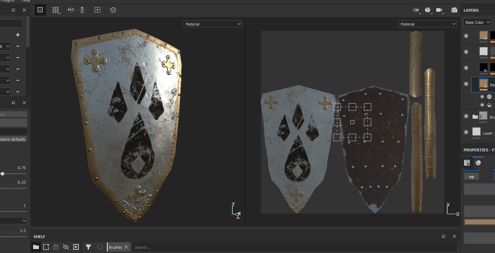The image size is (495, 253).
Task: Expand the Bro folder layer
Action: [x=475, y=116]
